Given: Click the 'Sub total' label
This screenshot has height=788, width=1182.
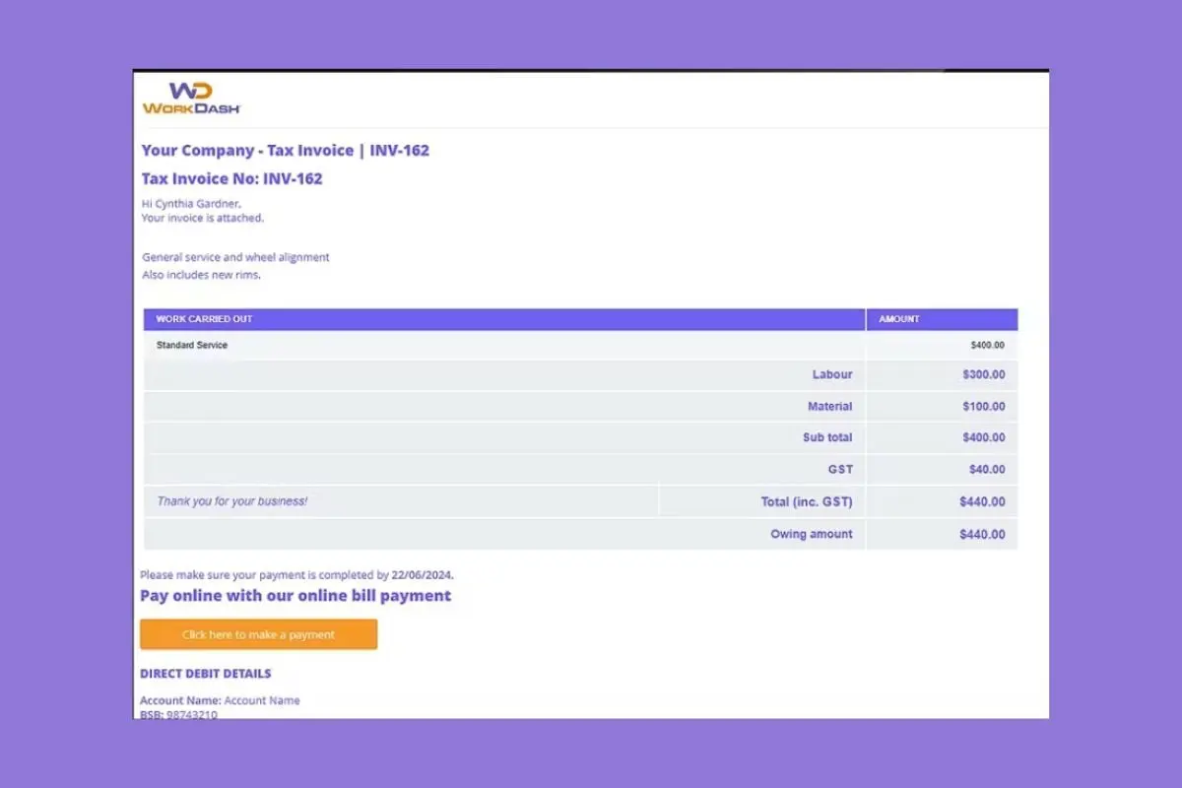Looking at the screenshot, I should pos(827,437).
